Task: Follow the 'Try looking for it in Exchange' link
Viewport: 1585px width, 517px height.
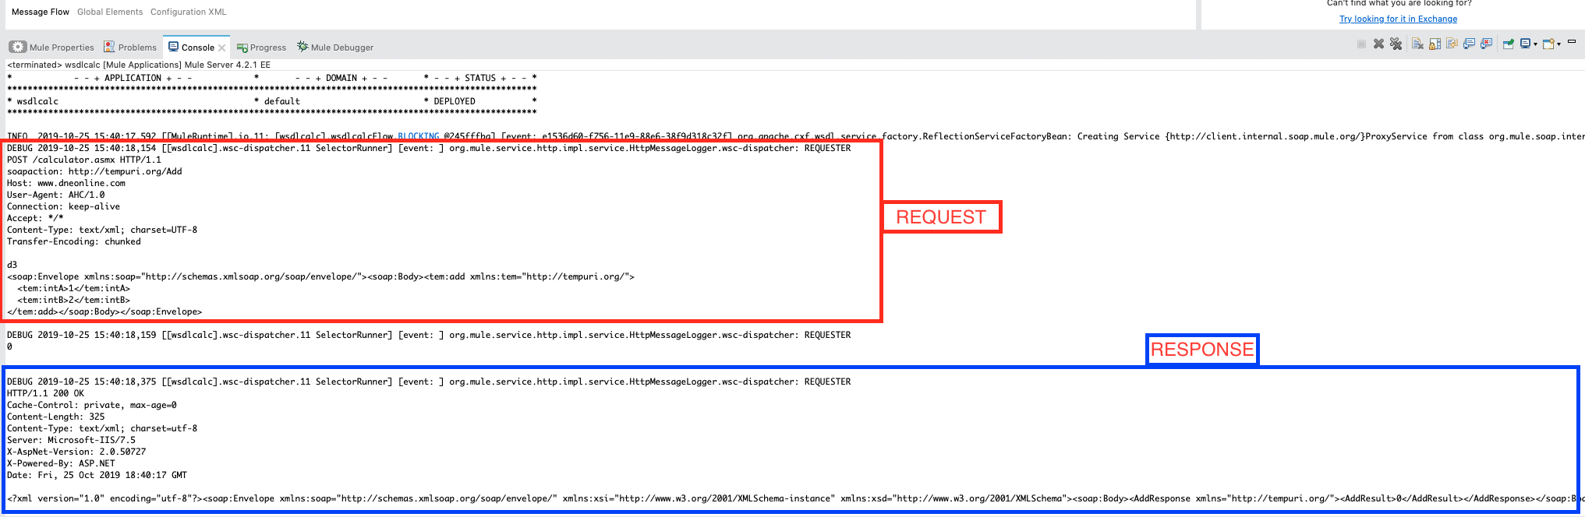Action: 1398,19
